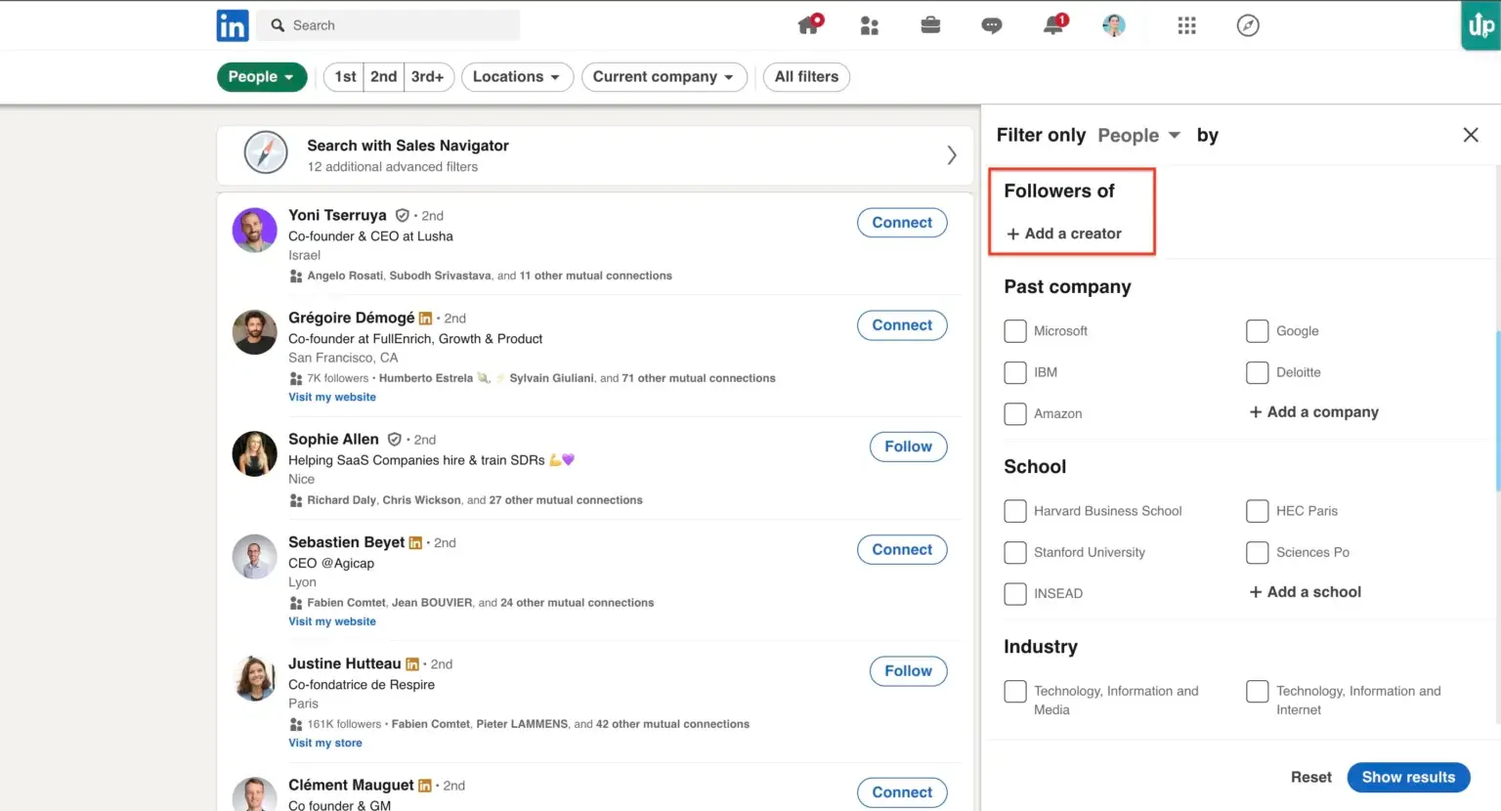Open the Work apps grid icon

coord(1186,25)
